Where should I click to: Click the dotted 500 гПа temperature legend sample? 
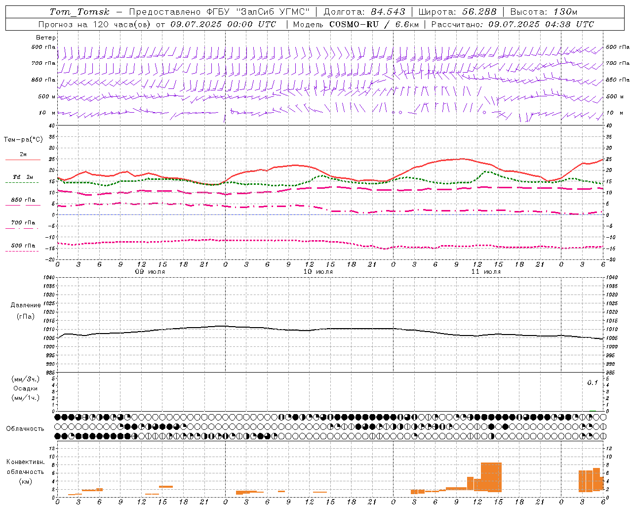[x=22, y=251]
